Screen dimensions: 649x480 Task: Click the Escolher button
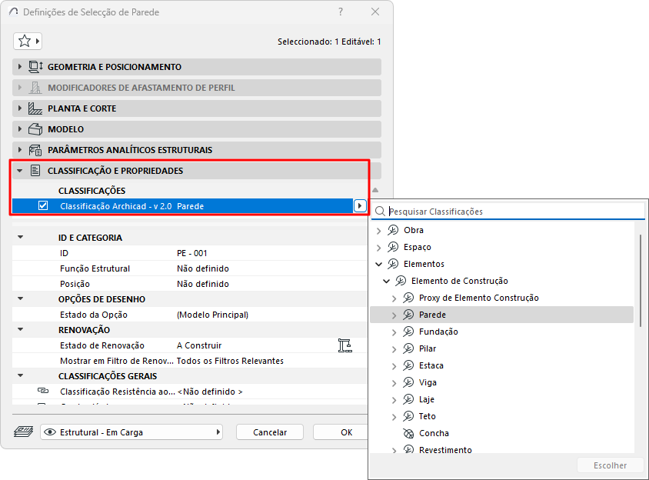pos(610,465)
